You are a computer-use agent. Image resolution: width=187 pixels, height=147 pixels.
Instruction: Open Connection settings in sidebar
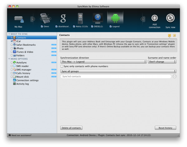(x=27, y=80)
